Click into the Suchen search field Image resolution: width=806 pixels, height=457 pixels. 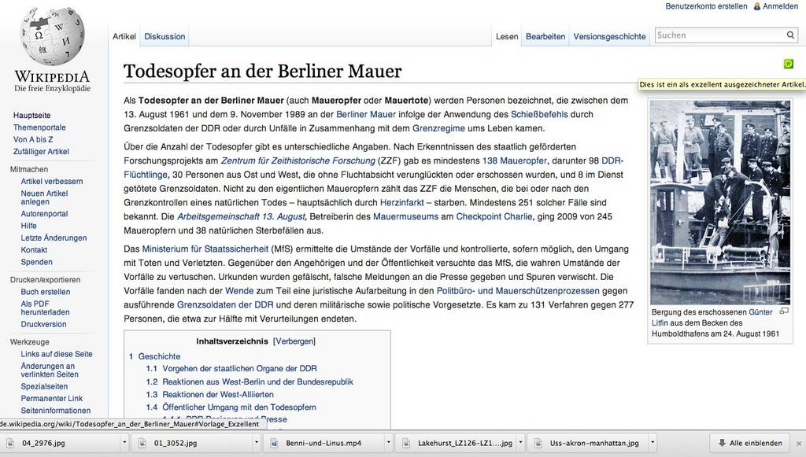[718, 35]
